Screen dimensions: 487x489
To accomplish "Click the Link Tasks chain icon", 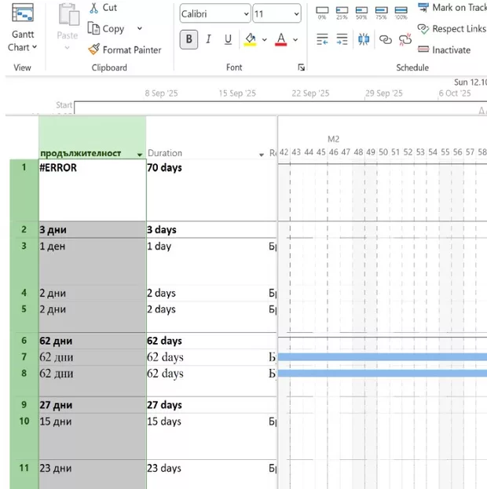I will point(385,39).
